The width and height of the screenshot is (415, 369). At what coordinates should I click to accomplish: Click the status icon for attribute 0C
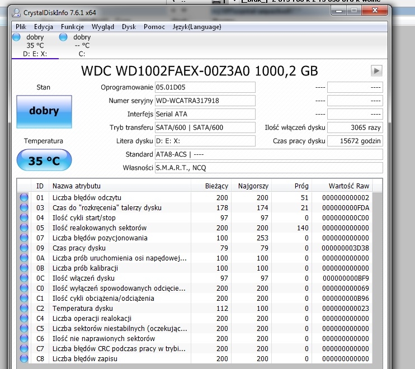24,278
